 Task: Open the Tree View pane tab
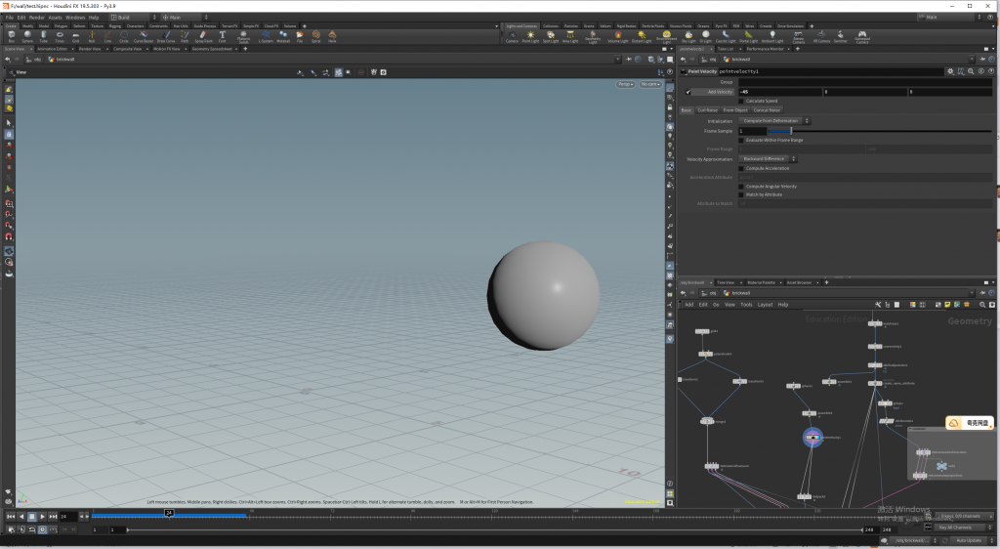pos(726,282)
